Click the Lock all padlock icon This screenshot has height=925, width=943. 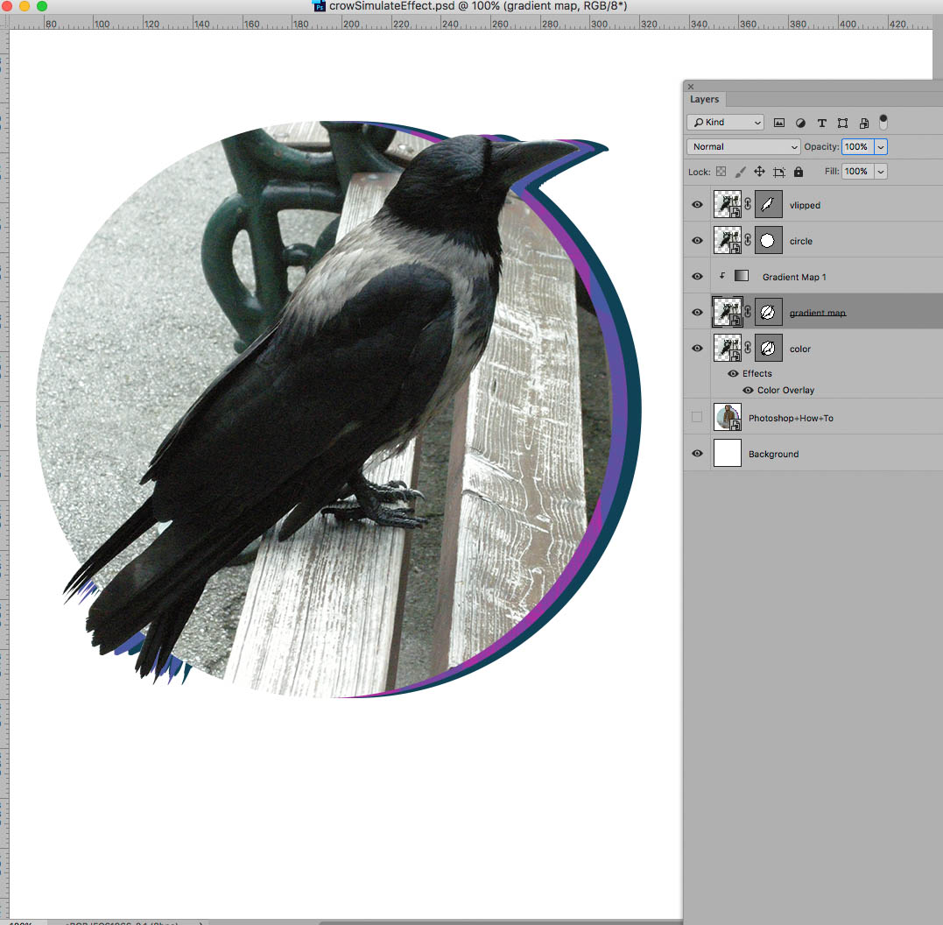point(799,172)
